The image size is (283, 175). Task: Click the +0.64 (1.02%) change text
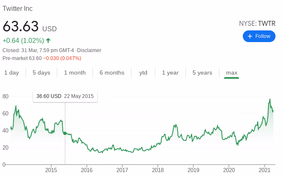click(x=23, y=40)
